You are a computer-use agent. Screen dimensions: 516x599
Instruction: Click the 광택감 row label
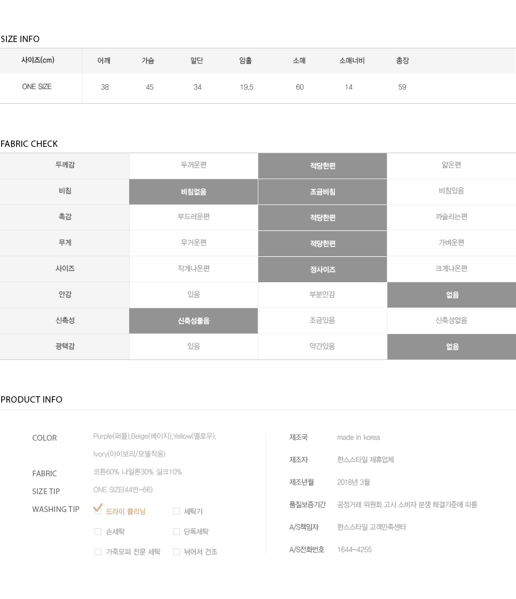click(65, 346)
